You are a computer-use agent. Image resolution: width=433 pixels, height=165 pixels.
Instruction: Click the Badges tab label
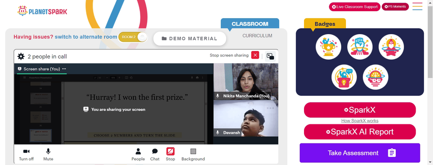click(x=325, y=24)
